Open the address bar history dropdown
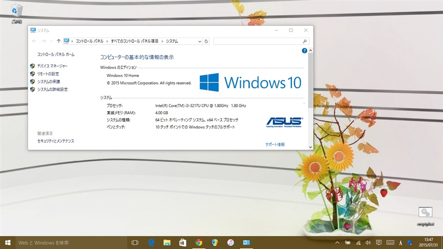Viewport: 443px width, 249px height. click(200, 41)
